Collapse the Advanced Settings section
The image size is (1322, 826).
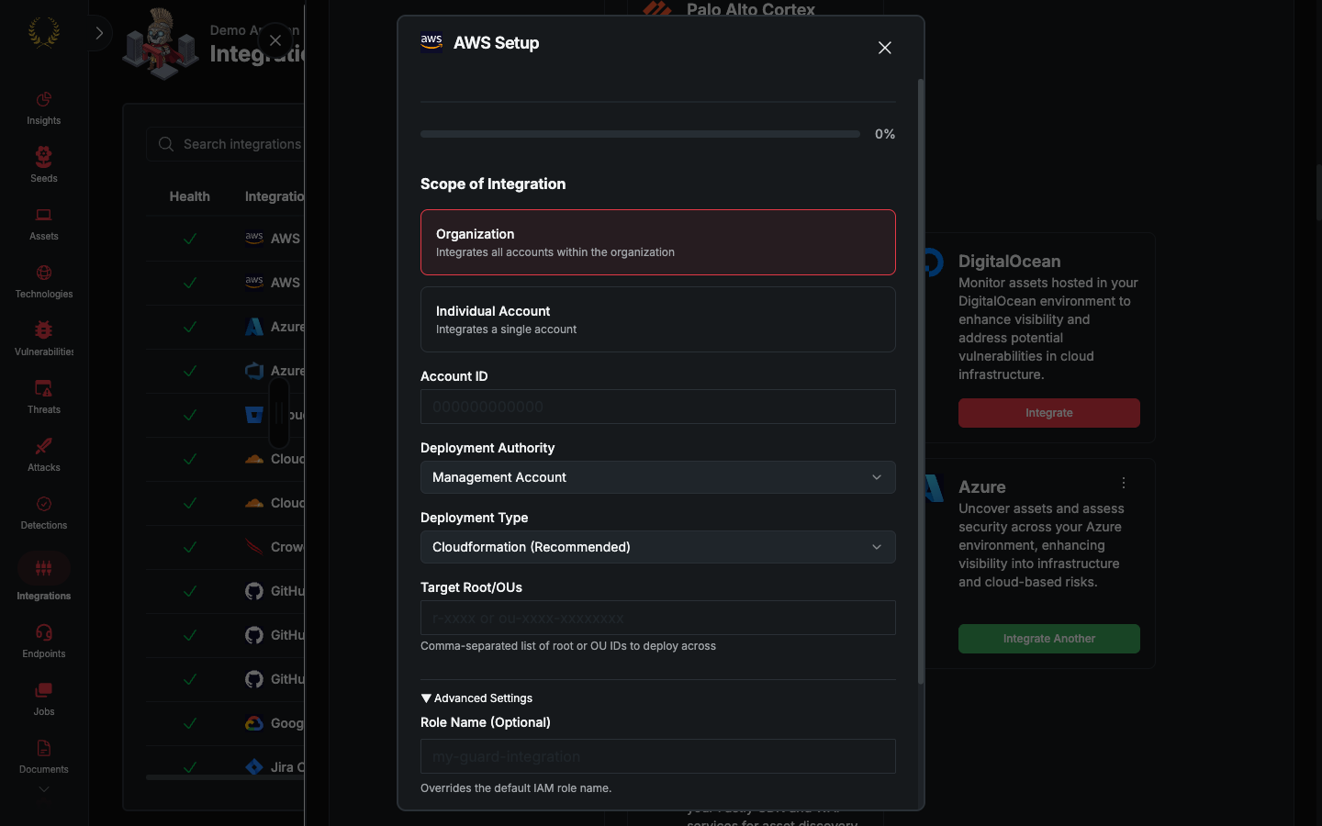(476, 698)
